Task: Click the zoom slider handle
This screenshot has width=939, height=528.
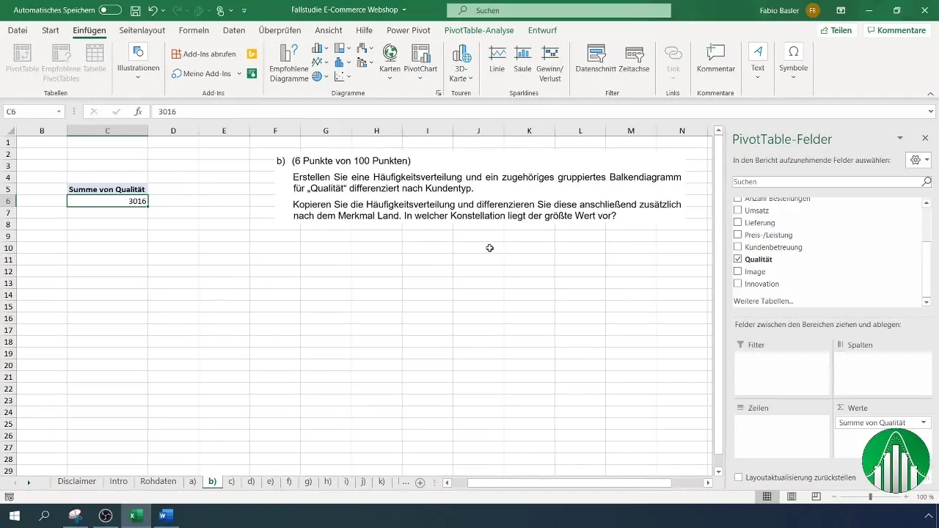Action: 870,497
